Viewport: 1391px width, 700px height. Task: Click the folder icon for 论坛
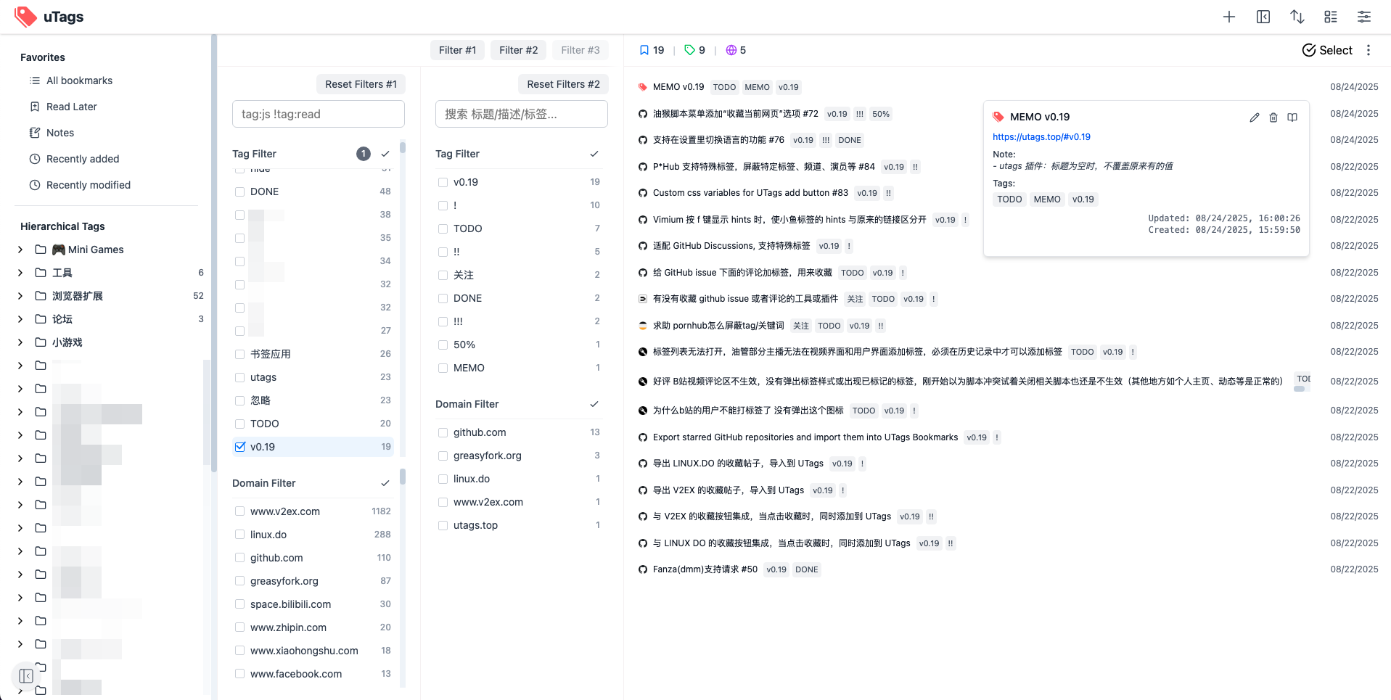(41, 319)
